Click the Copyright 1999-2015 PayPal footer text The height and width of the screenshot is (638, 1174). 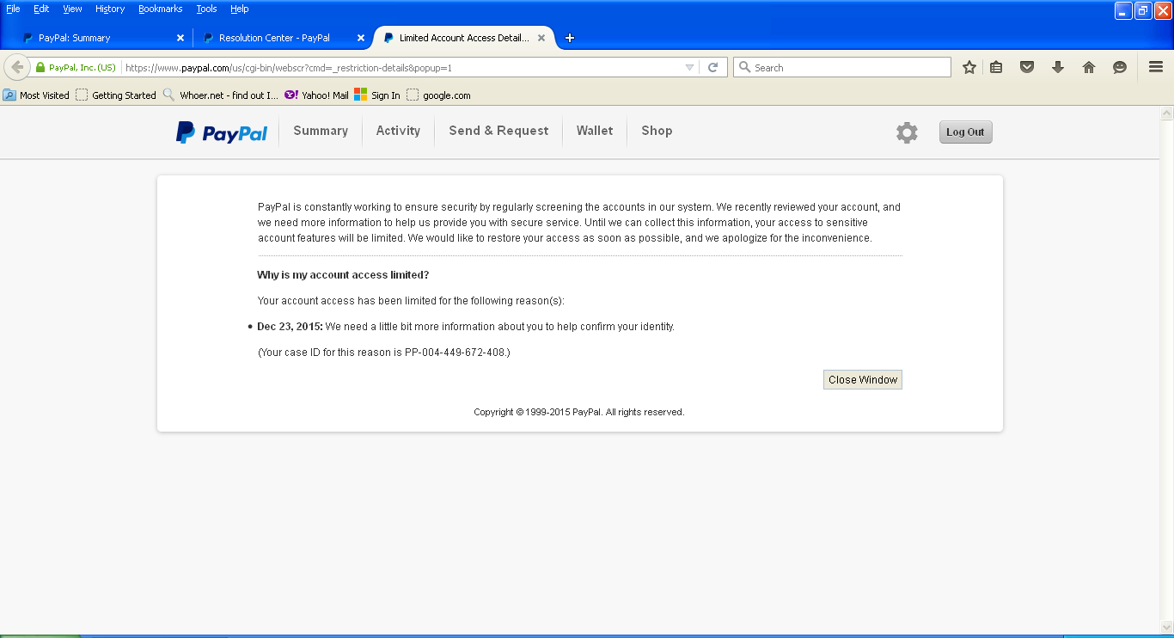pyautogui.click(x=579, y=412)
